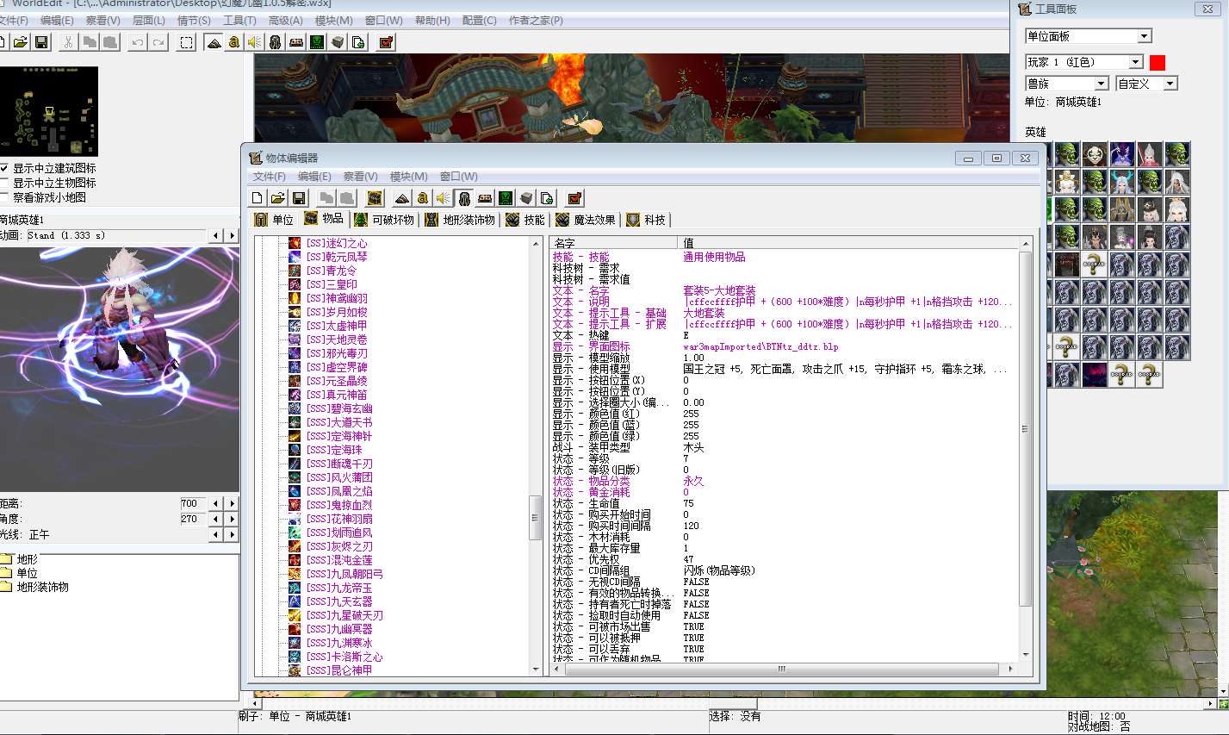Switch to the 科技 tab
Image resolution: width=1229 pixels, height=735 pixels.
click(x=646, y=220)
